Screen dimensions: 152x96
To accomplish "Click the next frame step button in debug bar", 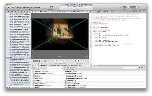I will 95,66.
